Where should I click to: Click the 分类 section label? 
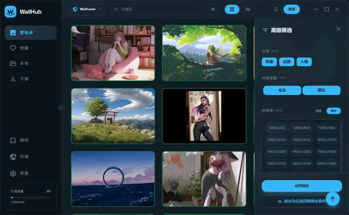(266, 51)
